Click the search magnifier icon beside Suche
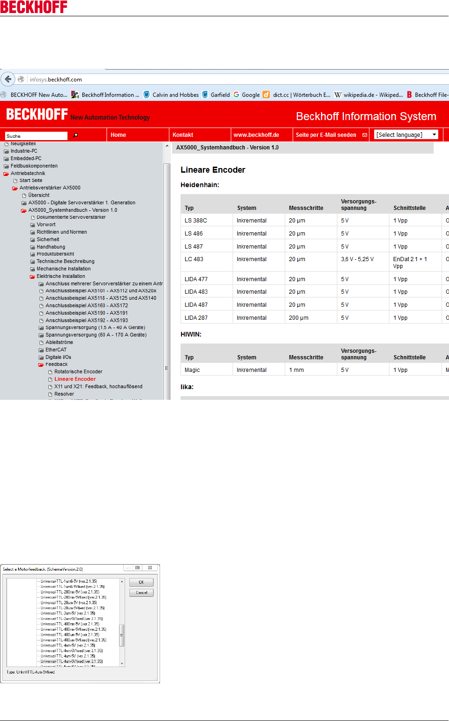This screenshot has width=449, height=721. [x=75, y=135]
